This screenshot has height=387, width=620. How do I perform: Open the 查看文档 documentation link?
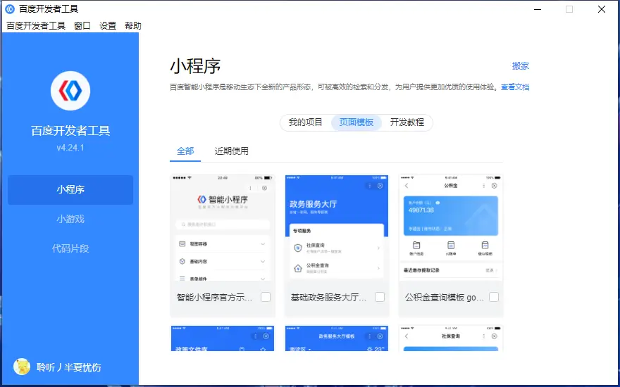514,87
